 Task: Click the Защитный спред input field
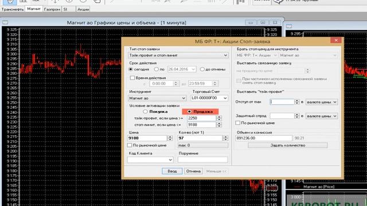click(x=282, y=116)
